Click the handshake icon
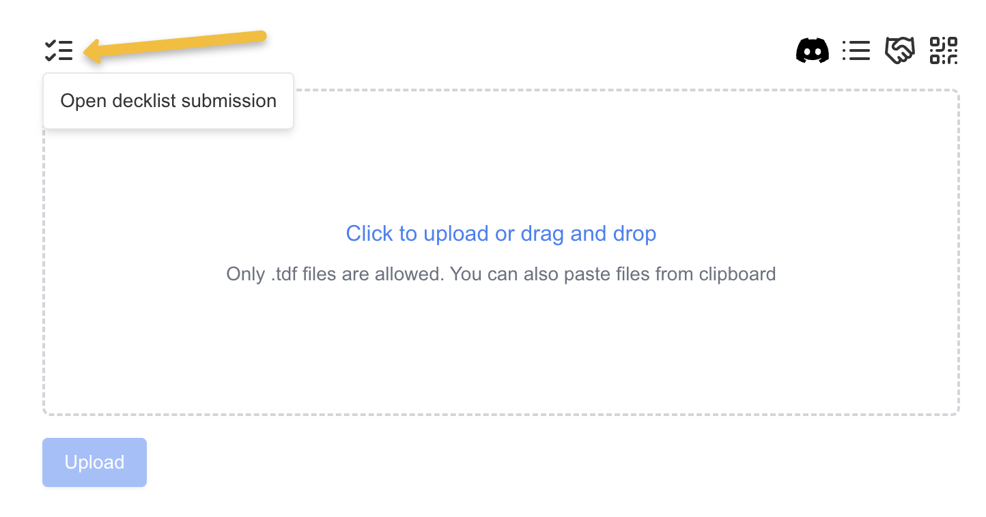Image resolution: width=986 pixels, height=517 pixels. (899, 50)
